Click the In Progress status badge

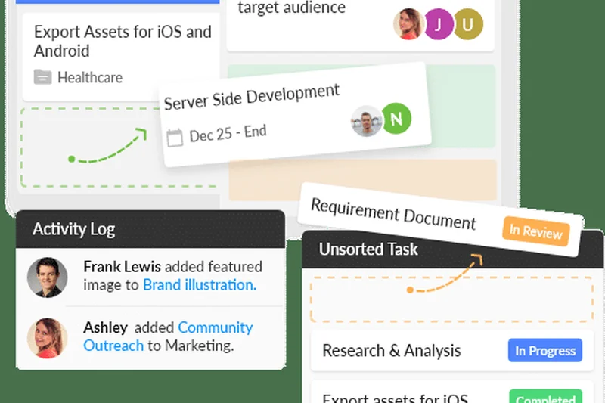[545, 351]
